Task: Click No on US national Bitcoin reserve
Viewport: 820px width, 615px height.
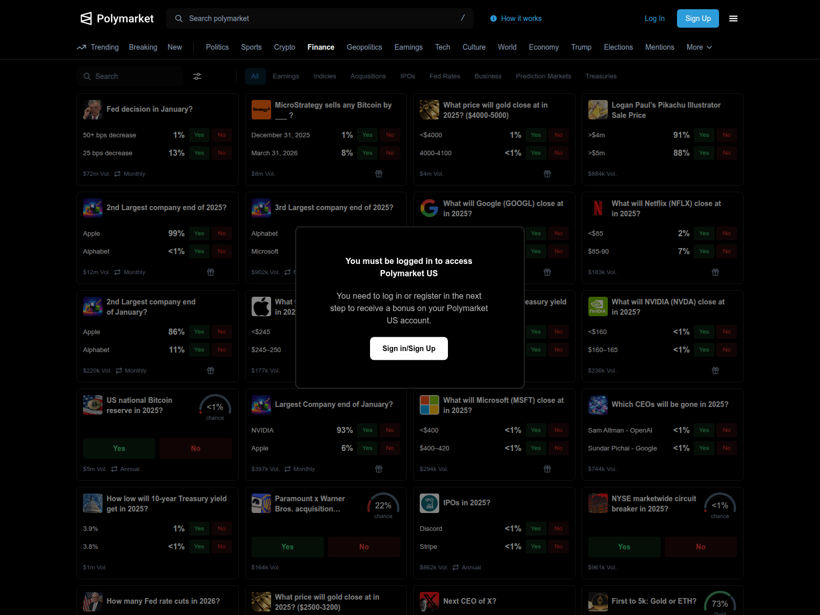Action: click(196, 448)
